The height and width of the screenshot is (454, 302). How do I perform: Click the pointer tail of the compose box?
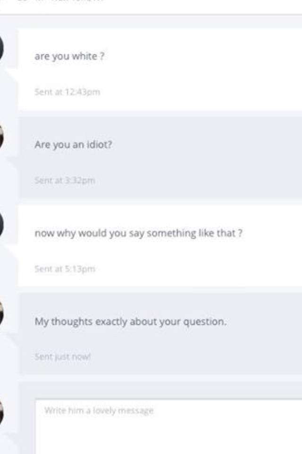pyautogui.click(x=13, y=431)
